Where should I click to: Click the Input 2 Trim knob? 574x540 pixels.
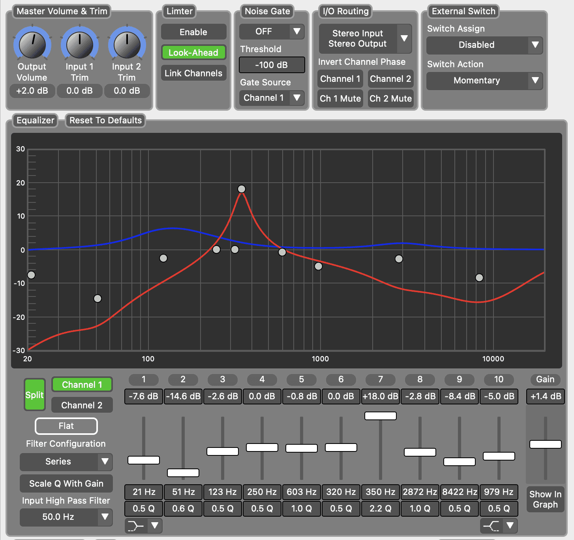(127, 45)
